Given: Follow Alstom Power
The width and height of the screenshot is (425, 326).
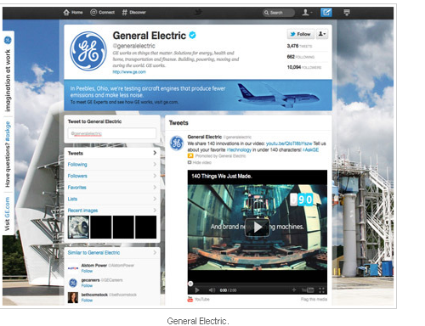Looking at the screenshot, I should [87, 271].
